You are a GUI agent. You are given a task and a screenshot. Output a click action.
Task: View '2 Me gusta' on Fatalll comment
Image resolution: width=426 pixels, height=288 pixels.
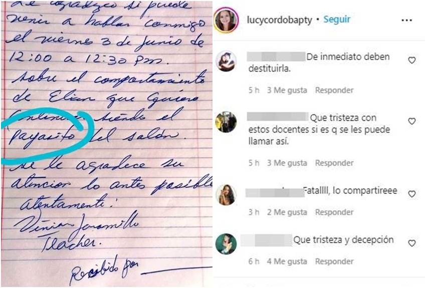[x=287, y=212]
